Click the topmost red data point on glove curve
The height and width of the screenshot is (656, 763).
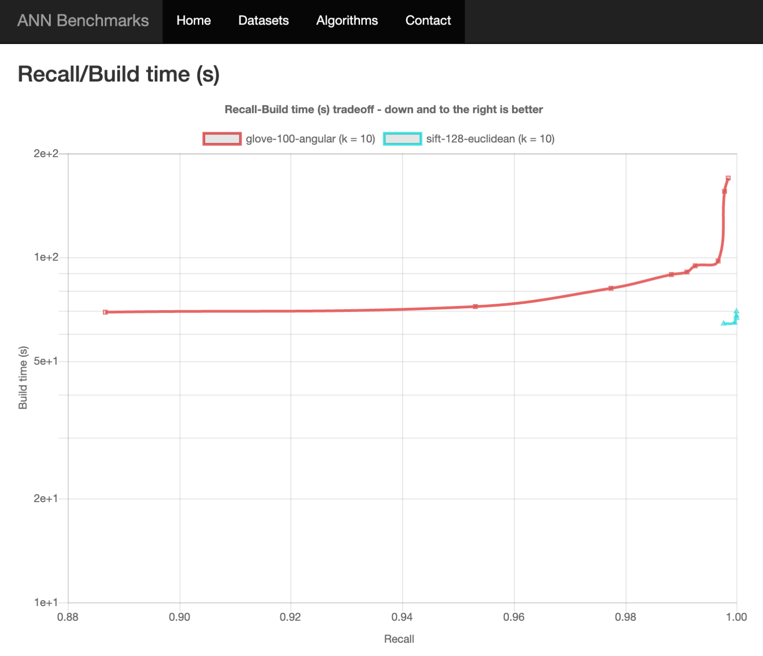point(728,178)
